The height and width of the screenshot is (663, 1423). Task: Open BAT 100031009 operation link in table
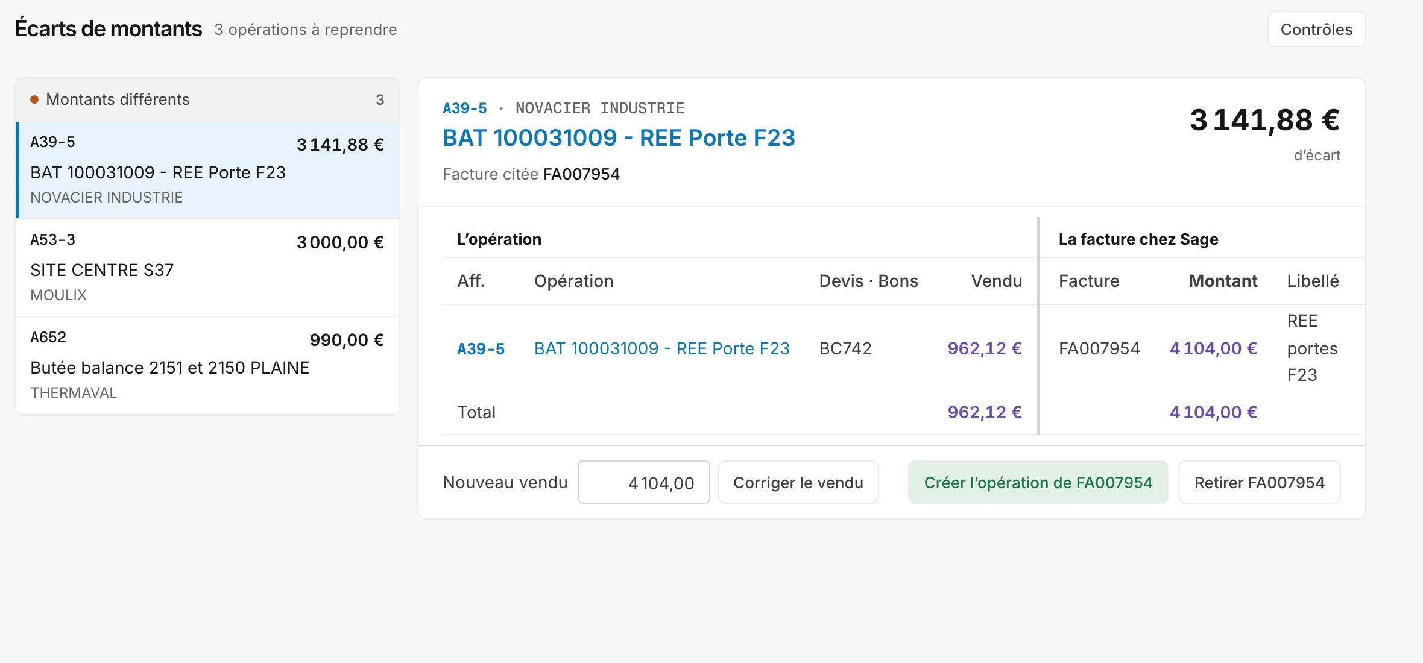pyautogui.click(x=661, y=348)
